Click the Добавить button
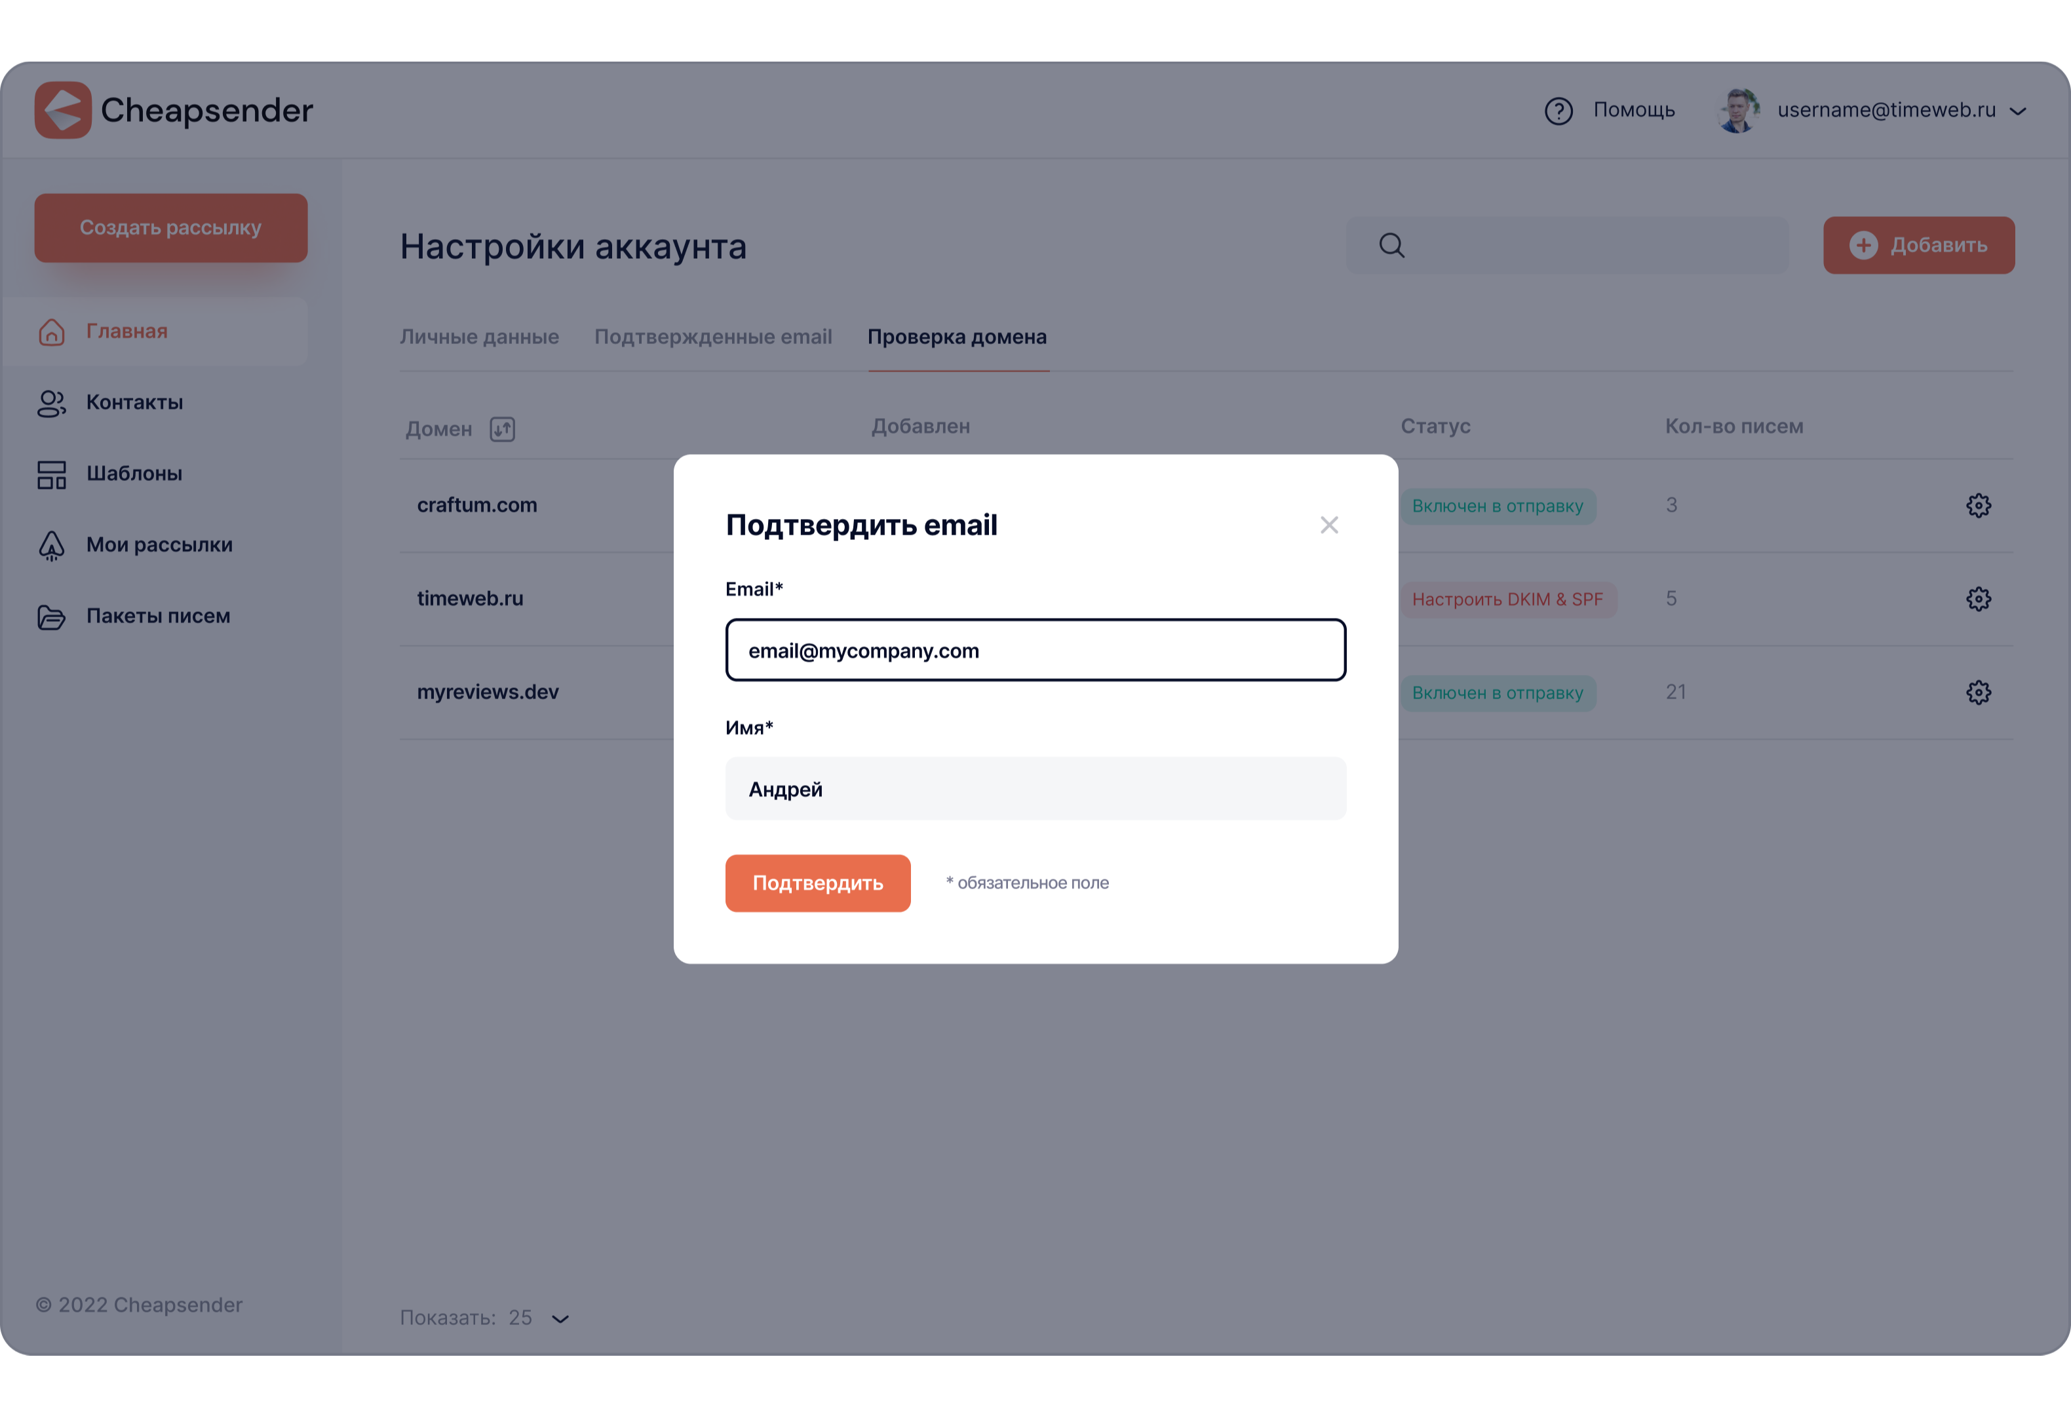The height and width of the screenshot is (1418, 2071). (x=1918, y=245)
